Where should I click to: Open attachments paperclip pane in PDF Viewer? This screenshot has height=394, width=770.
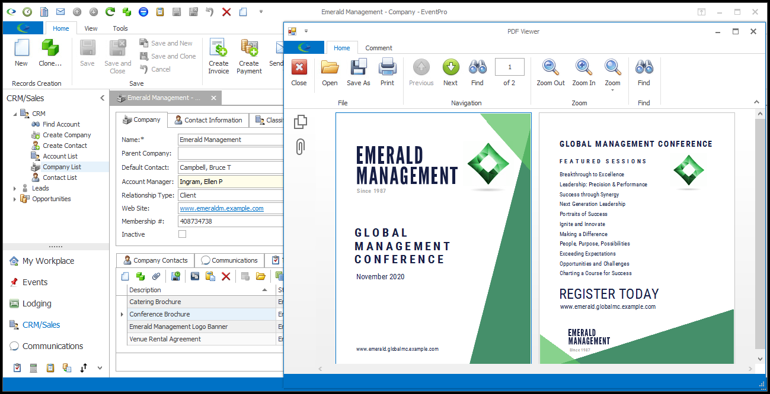tap(301, 146)
